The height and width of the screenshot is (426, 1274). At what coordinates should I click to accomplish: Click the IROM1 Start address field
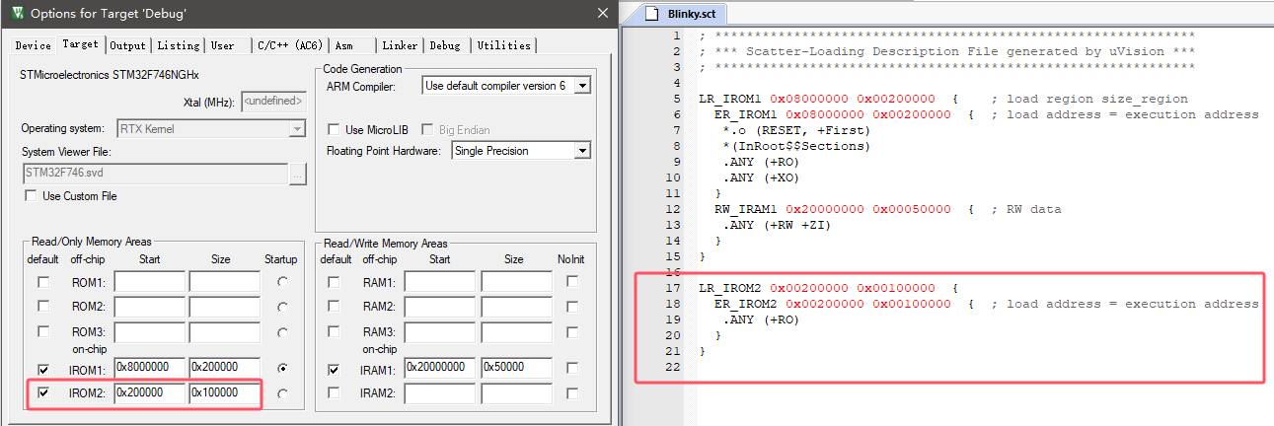pos(149,369)
